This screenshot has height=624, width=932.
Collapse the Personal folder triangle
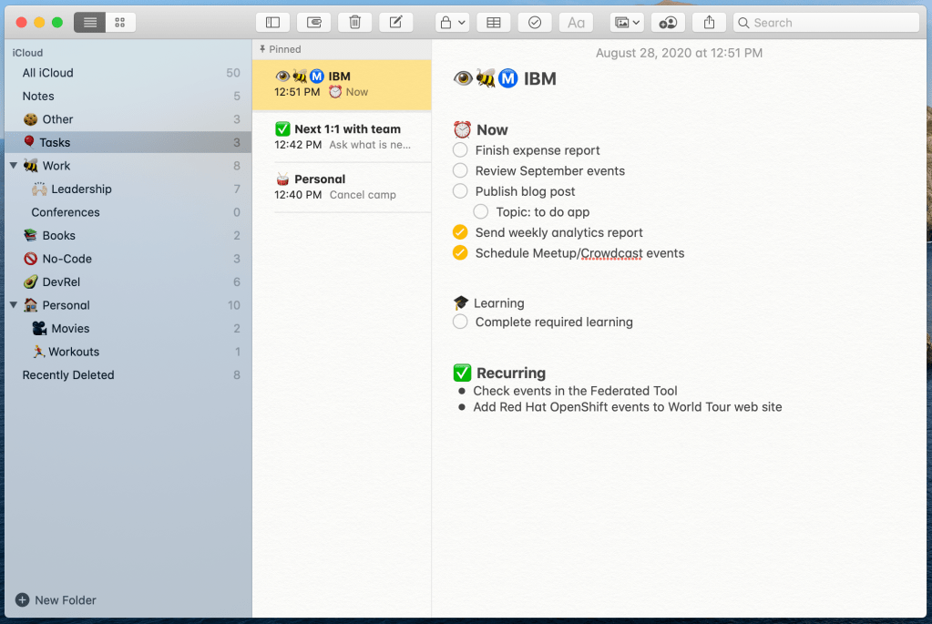tap(14, 305)
